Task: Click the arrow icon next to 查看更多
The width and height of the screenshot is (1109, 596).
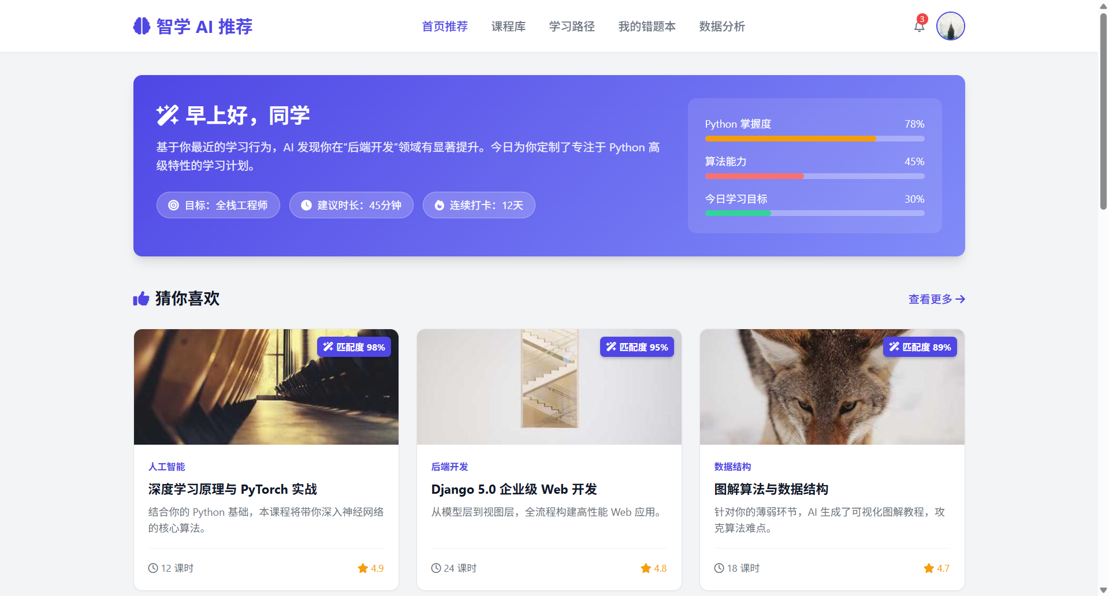Action: pyautogui.click(x=960, y=299)
